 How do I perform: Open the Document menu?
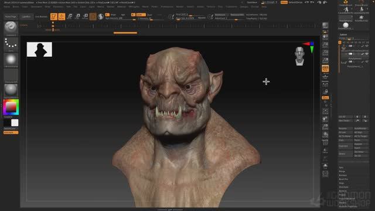(x=36, y=6)
